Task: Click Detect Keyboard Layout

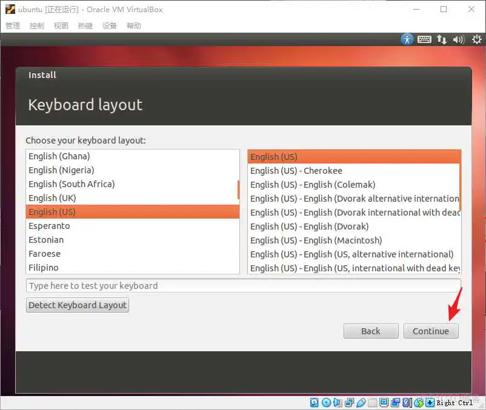Action: point(77,305)
